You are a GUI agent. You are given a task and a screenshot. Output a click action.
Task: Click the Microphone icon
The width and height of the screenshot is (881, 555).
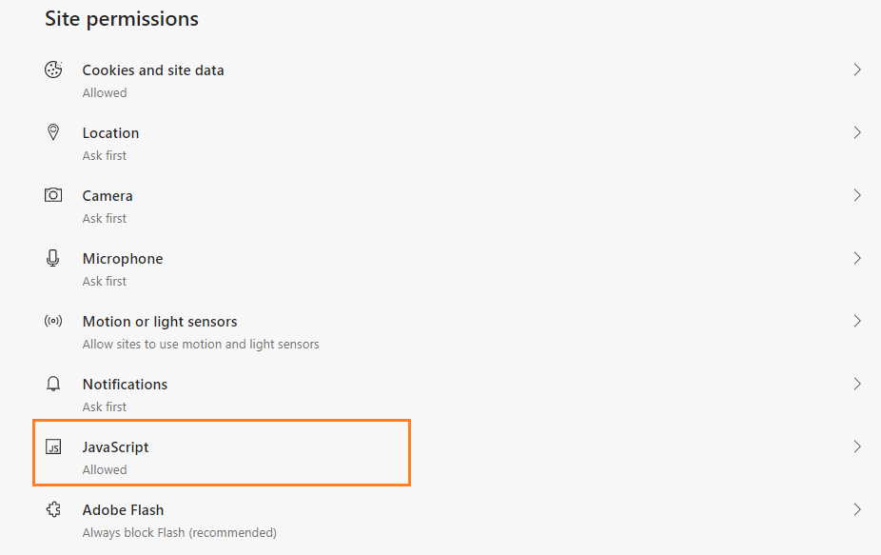(x=53, y=258)
